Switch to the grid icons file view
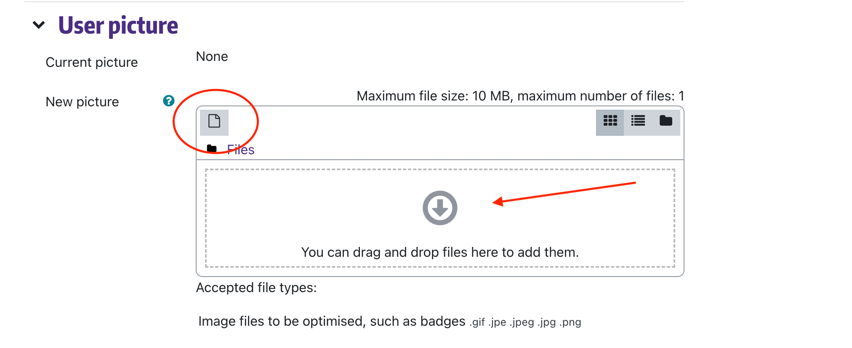The width and height of the screenshot is (852, 348). [610, 121]
